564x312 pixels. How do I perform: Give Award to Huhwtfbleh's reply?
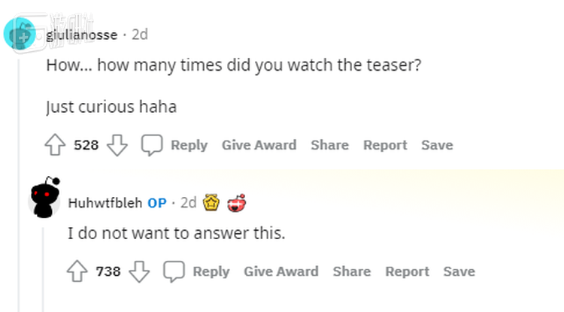coord(280,271)
